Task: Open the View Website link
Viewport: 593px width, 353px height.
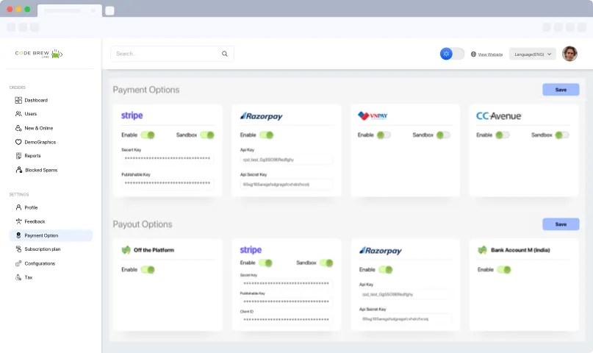Action: point(490,54)
